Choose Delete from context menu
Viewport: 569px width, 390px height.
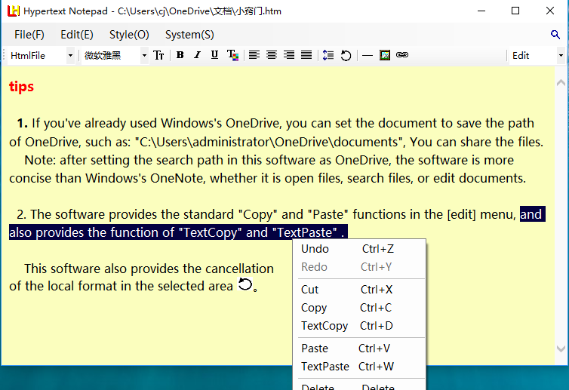(x=359, y=386)
